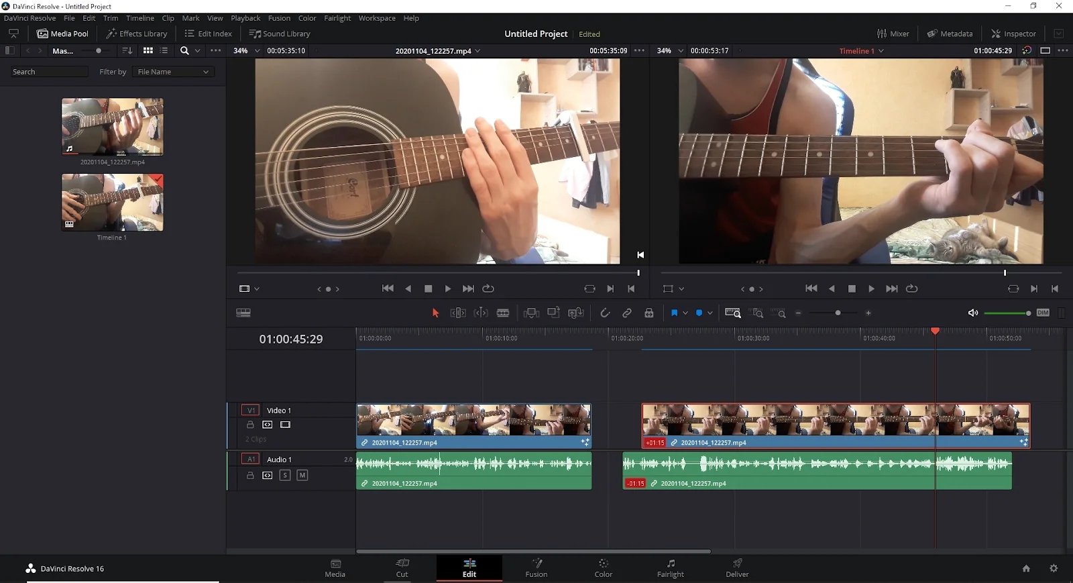Open the Effects Library panel
The height and width of the screenshot is (583, 1073).
tap(137, 34)
